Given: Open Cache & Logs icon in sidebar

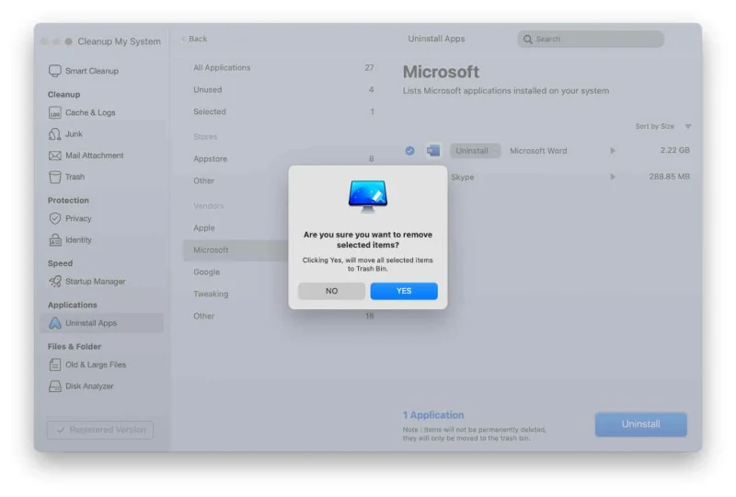Looking at the screenshot, I should [x=55, y=112].
